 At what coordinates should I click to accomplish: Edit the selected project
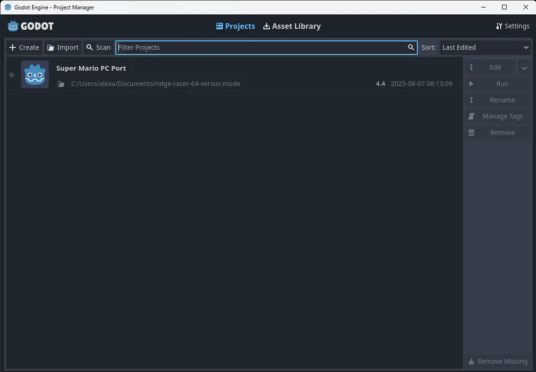click(x=491, y=68)
